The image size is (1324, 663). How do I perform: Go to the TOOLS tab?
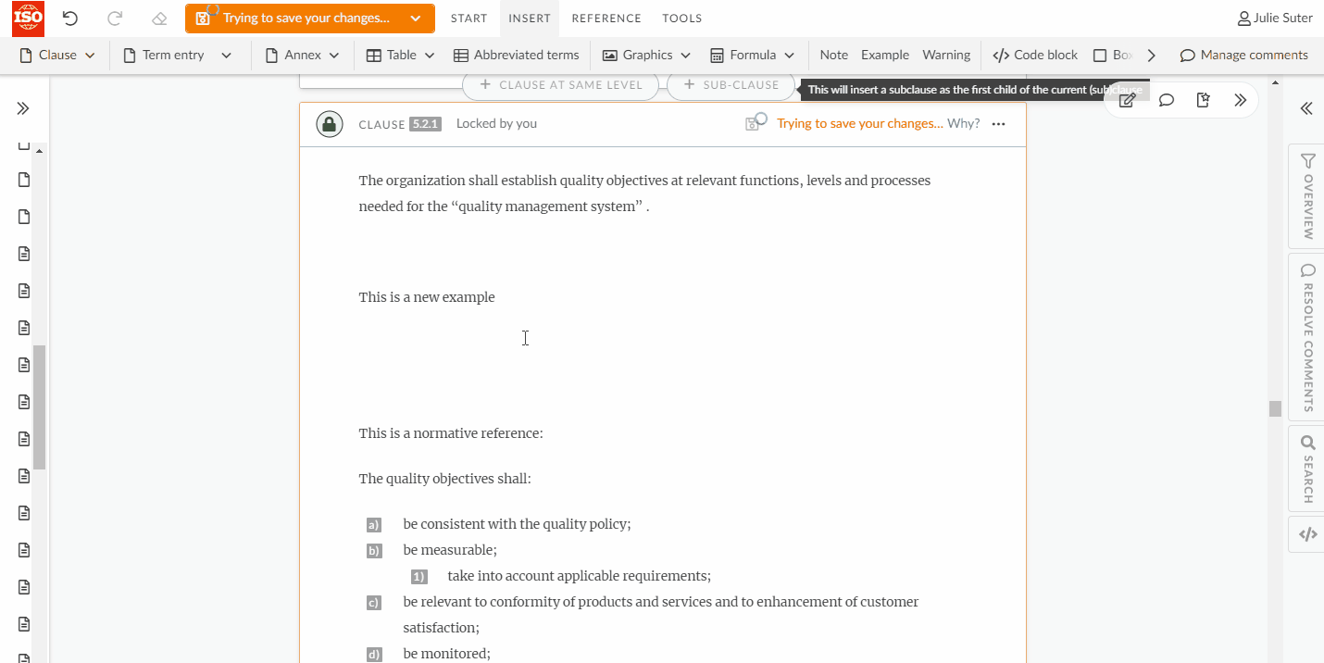[682, 19]
